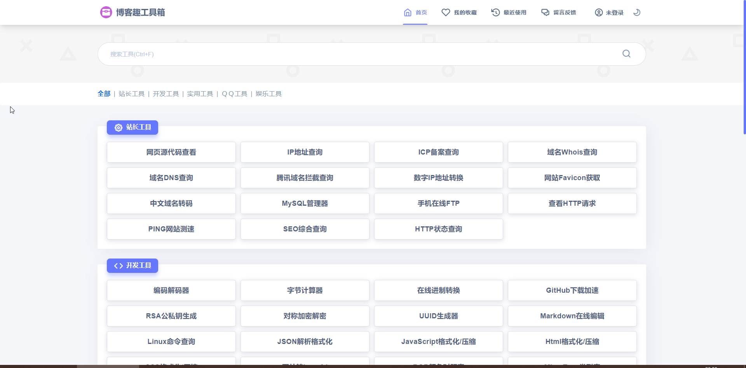Select the QQ工具 category filter
Image resolution: width=746 pixels, height=368 pixels.
(x=234, y=94)
